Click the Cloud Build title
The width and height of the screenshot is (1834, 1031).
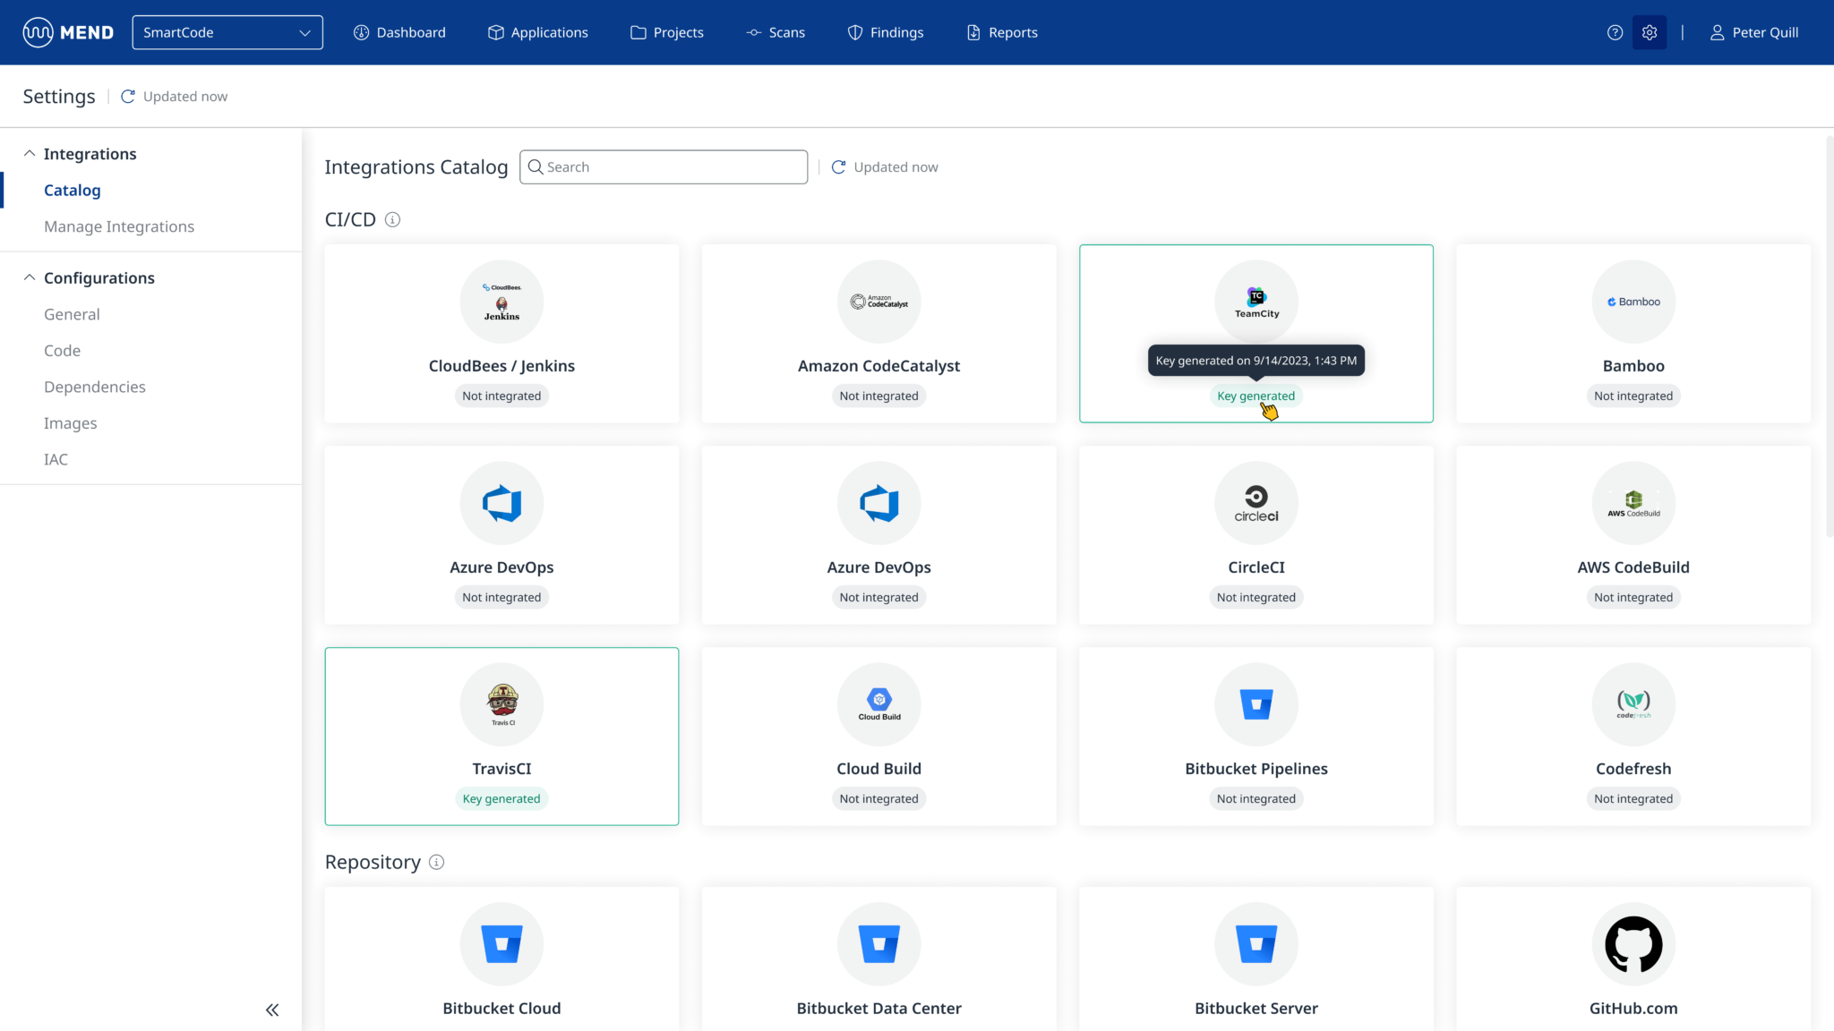[x=878, y=769]
